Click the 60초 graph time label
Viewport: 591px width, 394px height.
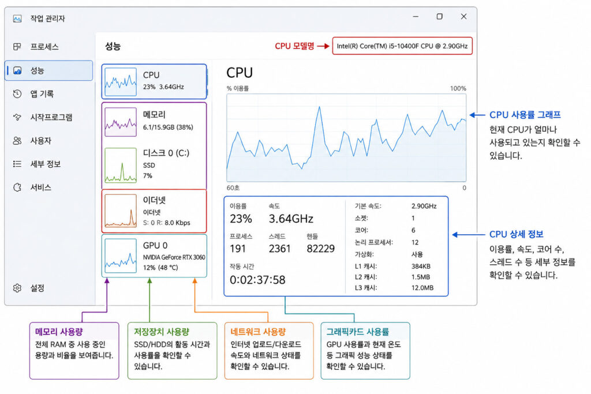pos(233,187)
